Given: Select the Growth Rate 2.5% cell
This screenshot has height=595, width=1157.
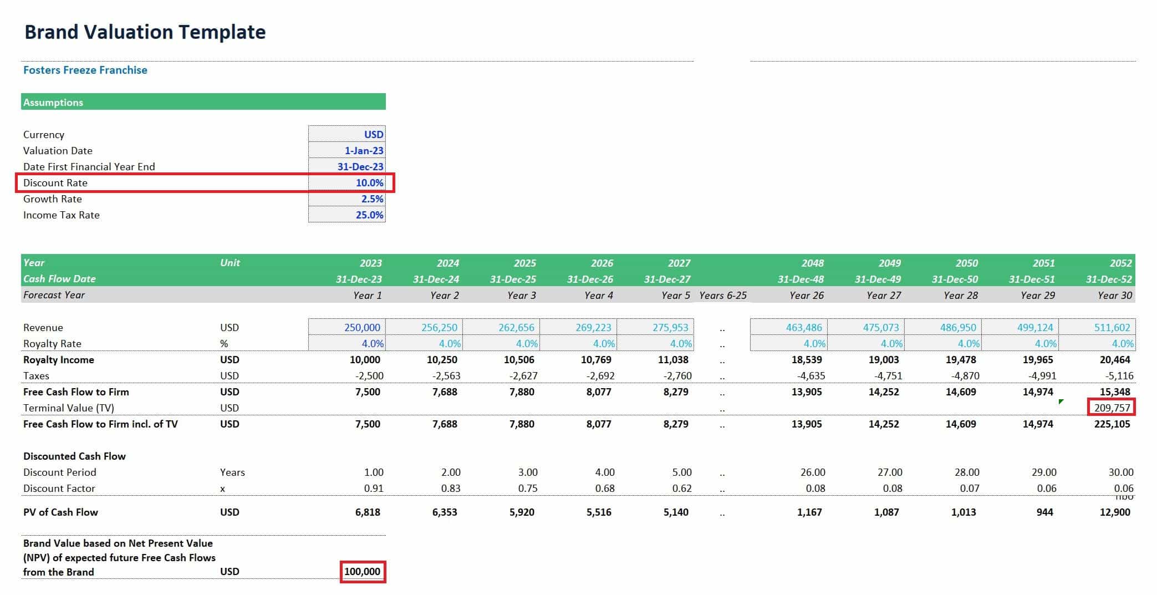Looking at the screenshot, I should [x=347, y=199].
